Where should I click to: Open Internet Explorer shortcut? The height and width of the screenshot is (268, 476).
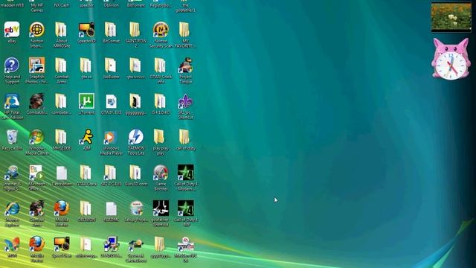click(12, 208)
